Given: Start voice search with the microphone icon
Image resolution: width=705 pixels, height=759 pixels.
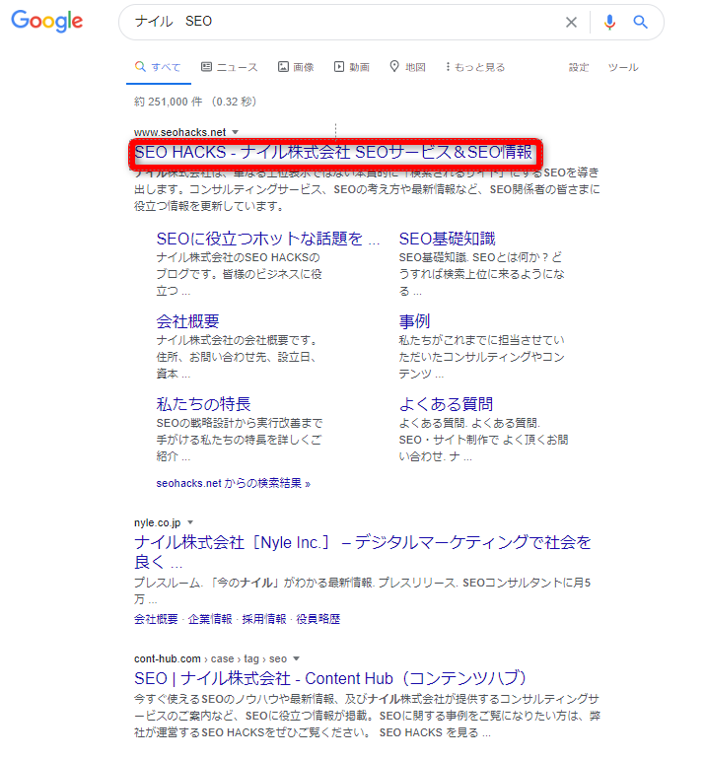Looking at the screenshot, I should [609, 22].
